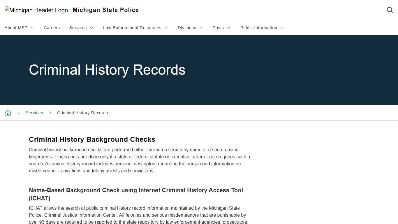Click the Michigan header logo
The height and width of the screenshot is (224, 398).
pos(36,10)
